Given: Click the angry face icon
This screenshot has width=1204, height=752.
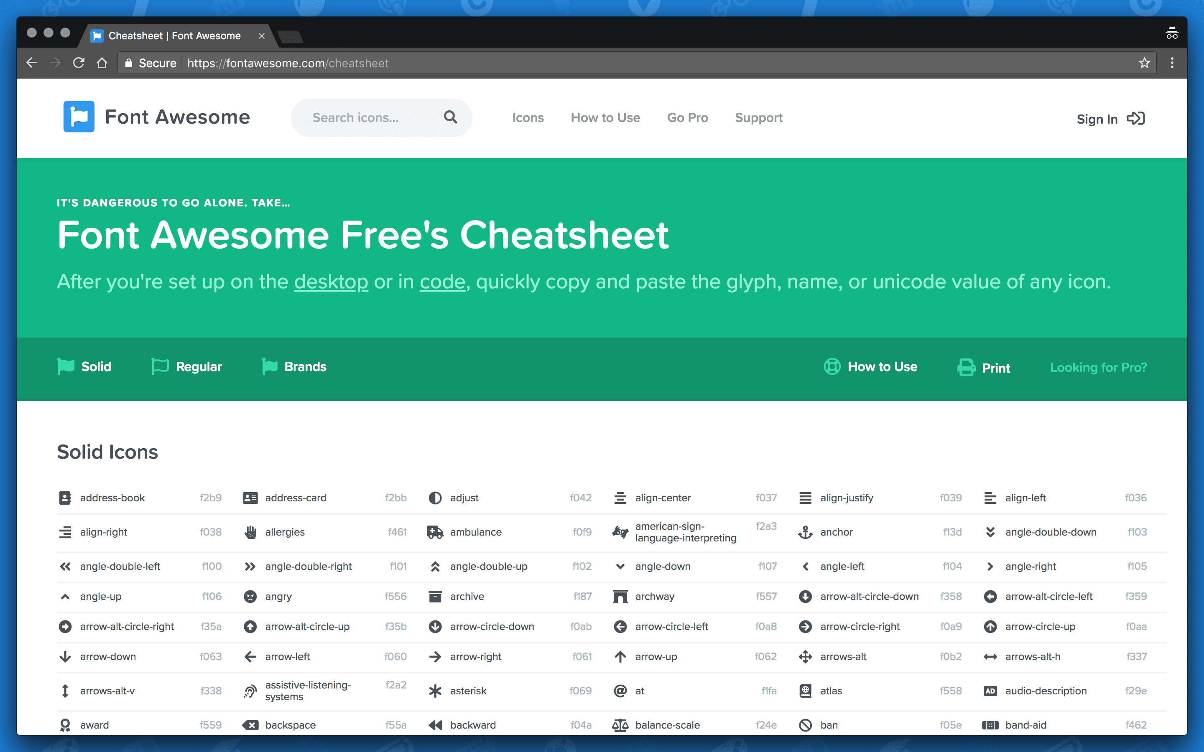Looking at the screenshot, I should click(x=250, y=596).
